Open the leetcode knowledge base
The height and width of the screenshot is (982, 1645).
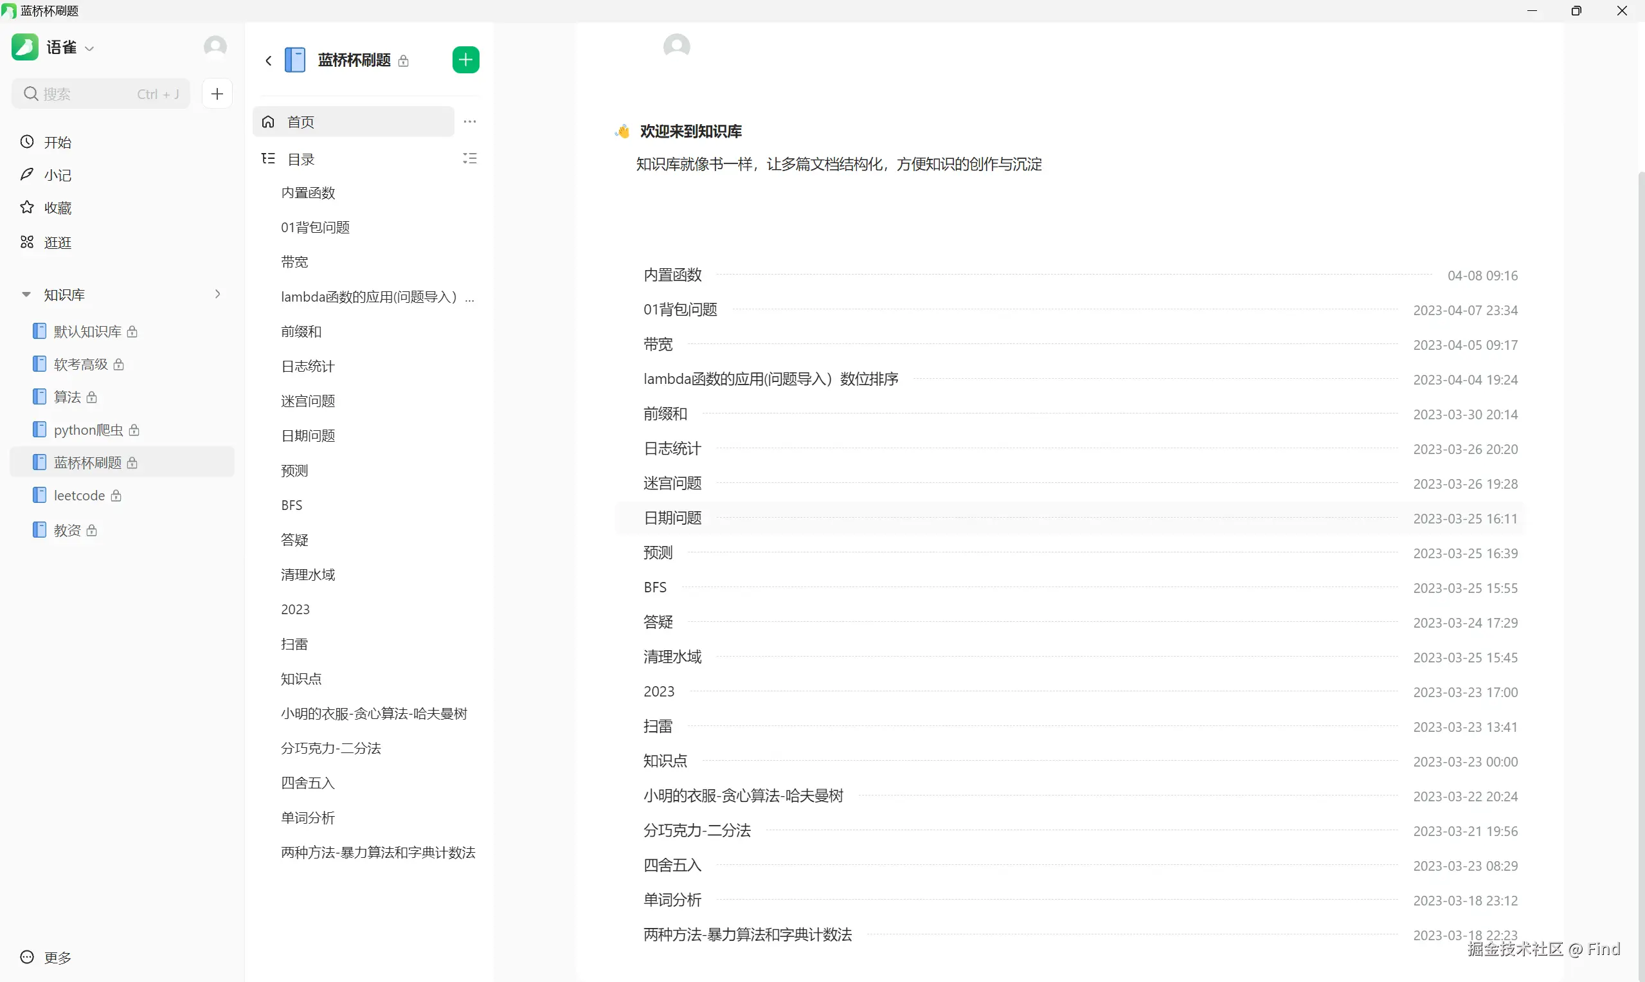pos(78,496)
